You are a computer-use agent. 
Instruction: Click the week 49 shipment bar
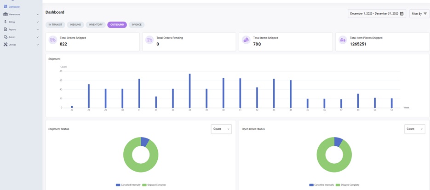point(358,101)
